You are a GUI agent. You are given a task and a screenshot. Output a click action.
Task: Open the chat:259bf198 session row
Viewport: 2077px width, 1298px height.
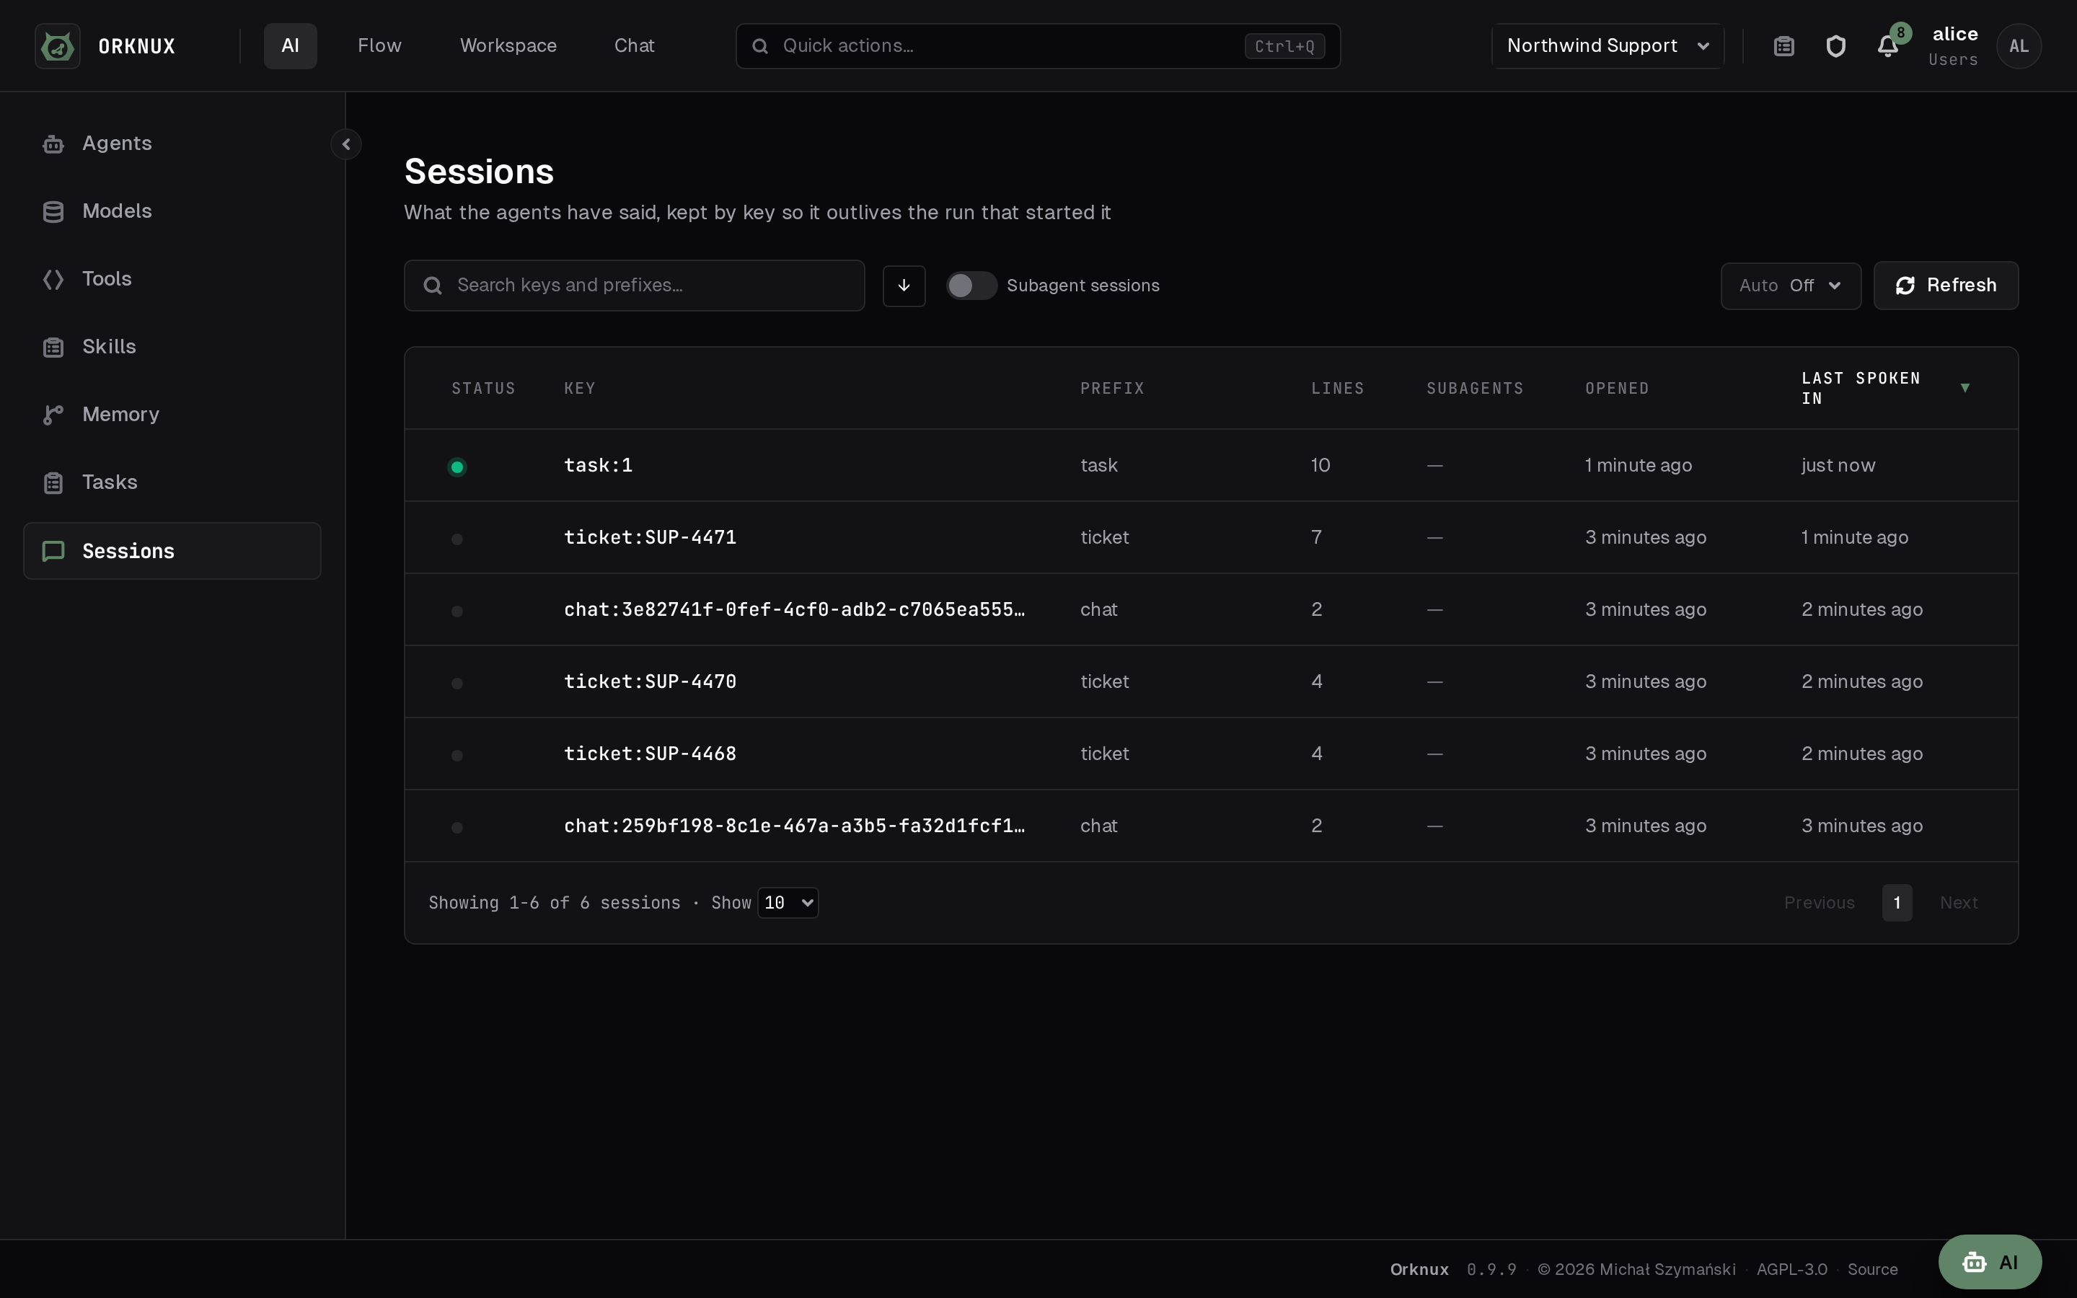pos(1211,826)
